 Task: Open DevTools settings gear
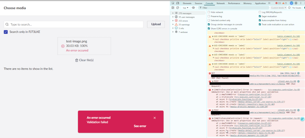(x=296, y=3)
